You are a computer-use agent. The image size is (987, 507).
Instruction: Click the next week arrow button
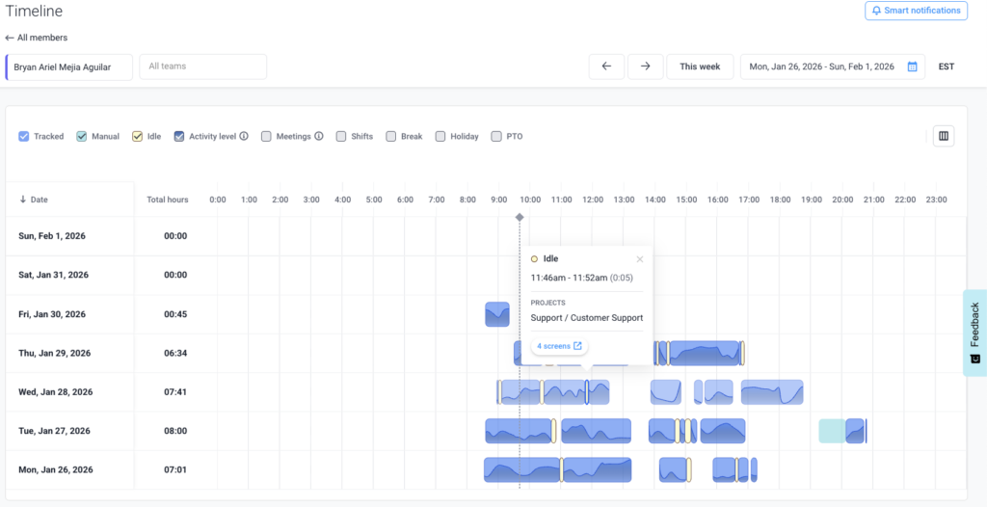(x=645, y=67)
